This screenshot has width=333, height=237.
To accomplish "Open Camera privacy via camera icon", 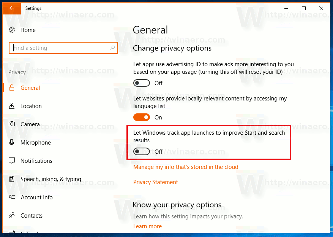I will click(x=12, y=124).
